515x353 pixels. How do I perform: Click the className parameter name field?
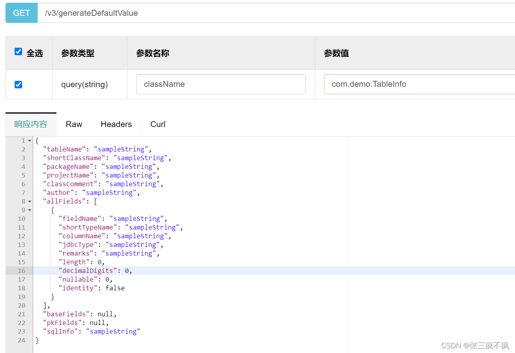point(221,84)
